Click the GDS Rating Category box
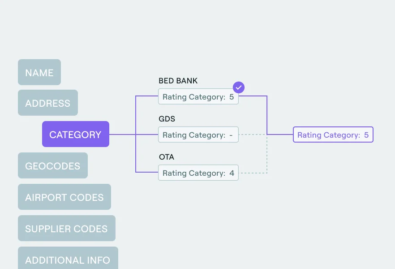Viewport: 395px width, 269px height. coord(198,135)
